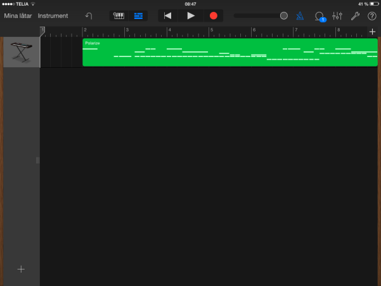This screenshot has height=286, width=381.
Task: Tap the playhead at bar 1
Action: pyautogui.click(x=42, y=31)
